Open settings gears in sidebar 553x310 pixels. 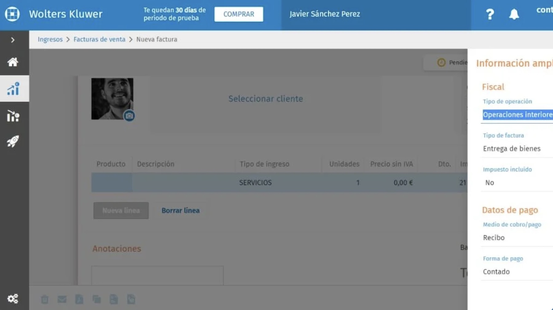(13, 299)
